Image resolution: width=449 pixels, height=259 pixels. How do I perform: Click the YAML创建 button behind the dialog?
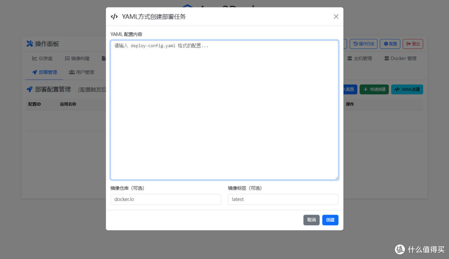pos(407,90)
